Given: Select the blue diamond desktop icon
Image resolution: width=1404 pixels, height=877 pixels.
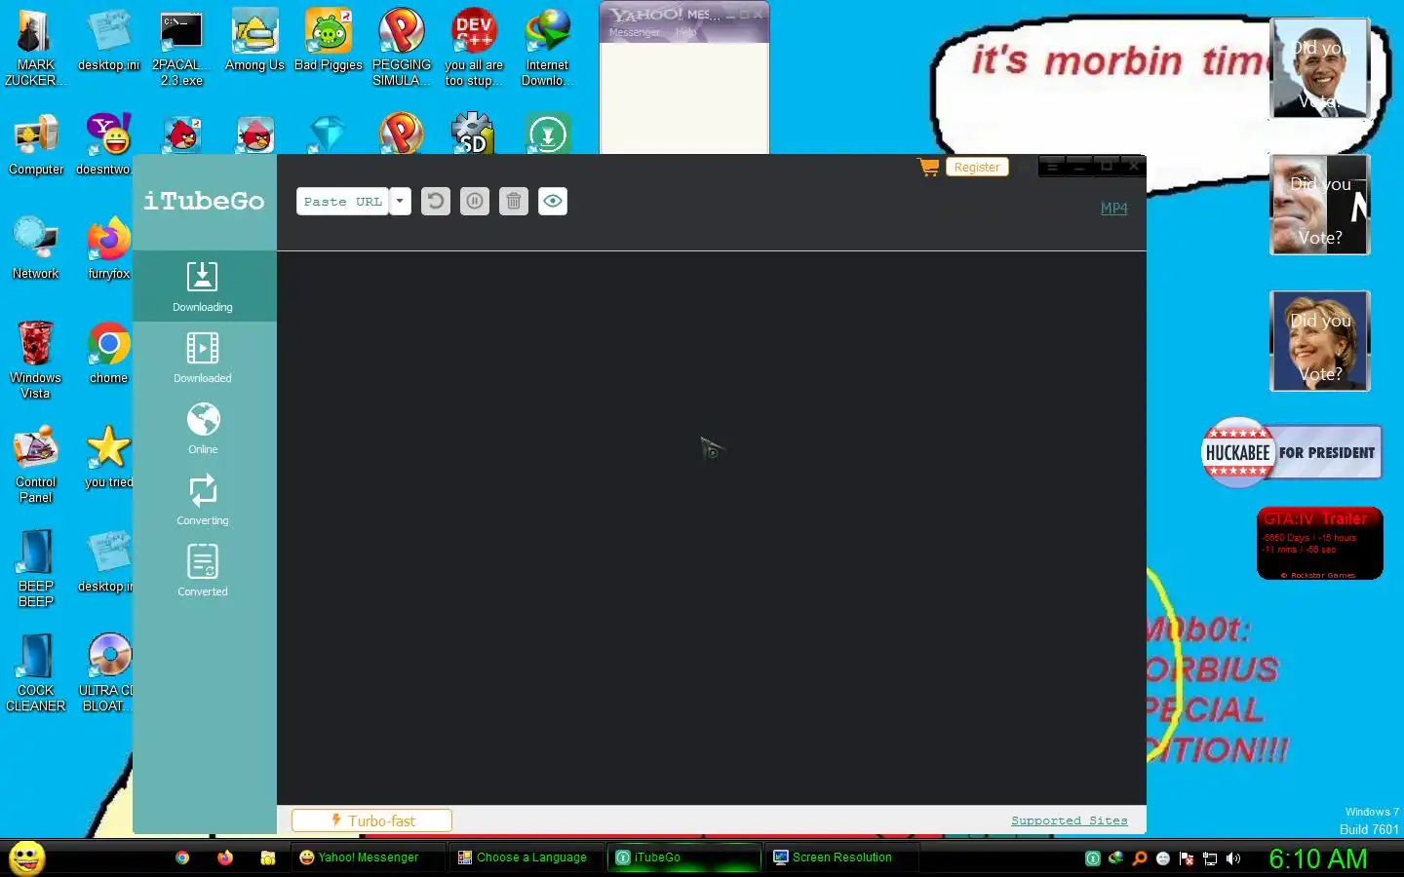Looking at the screenshot, I should point(328,134).
